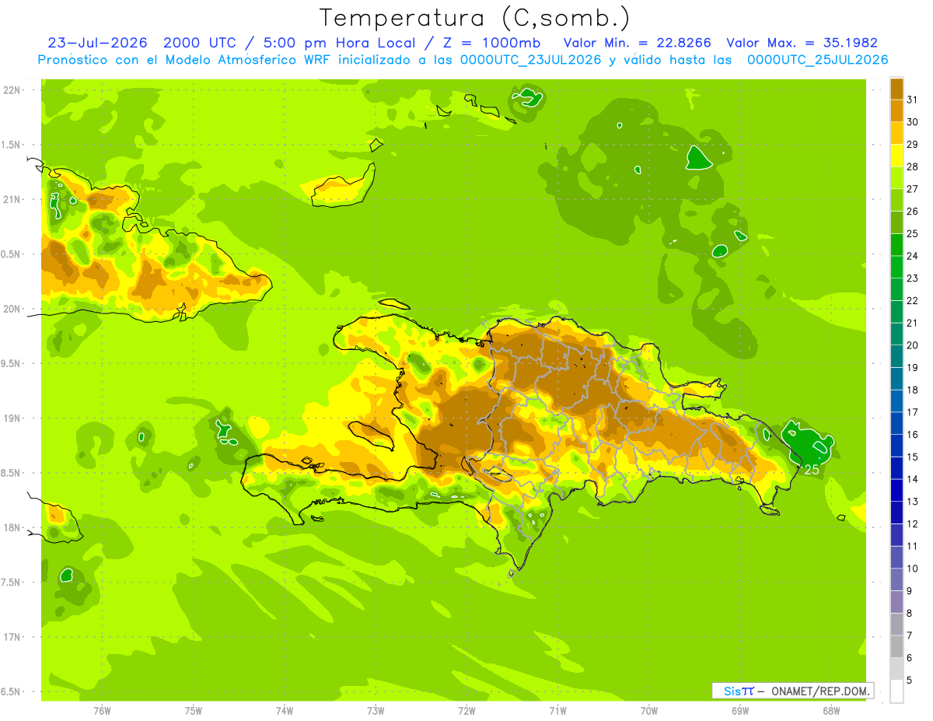933x721 pixels.
Task: Click the '14' label on the color scale
Action: pos(912,479)
